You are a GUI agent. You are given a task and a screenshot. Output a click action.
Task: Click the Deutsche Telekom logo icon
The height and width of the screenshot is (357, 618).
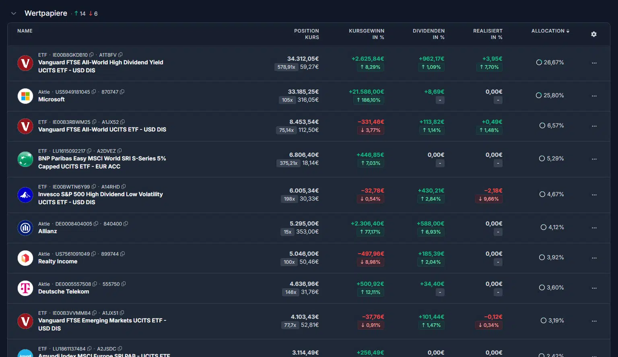coord(25,288)
